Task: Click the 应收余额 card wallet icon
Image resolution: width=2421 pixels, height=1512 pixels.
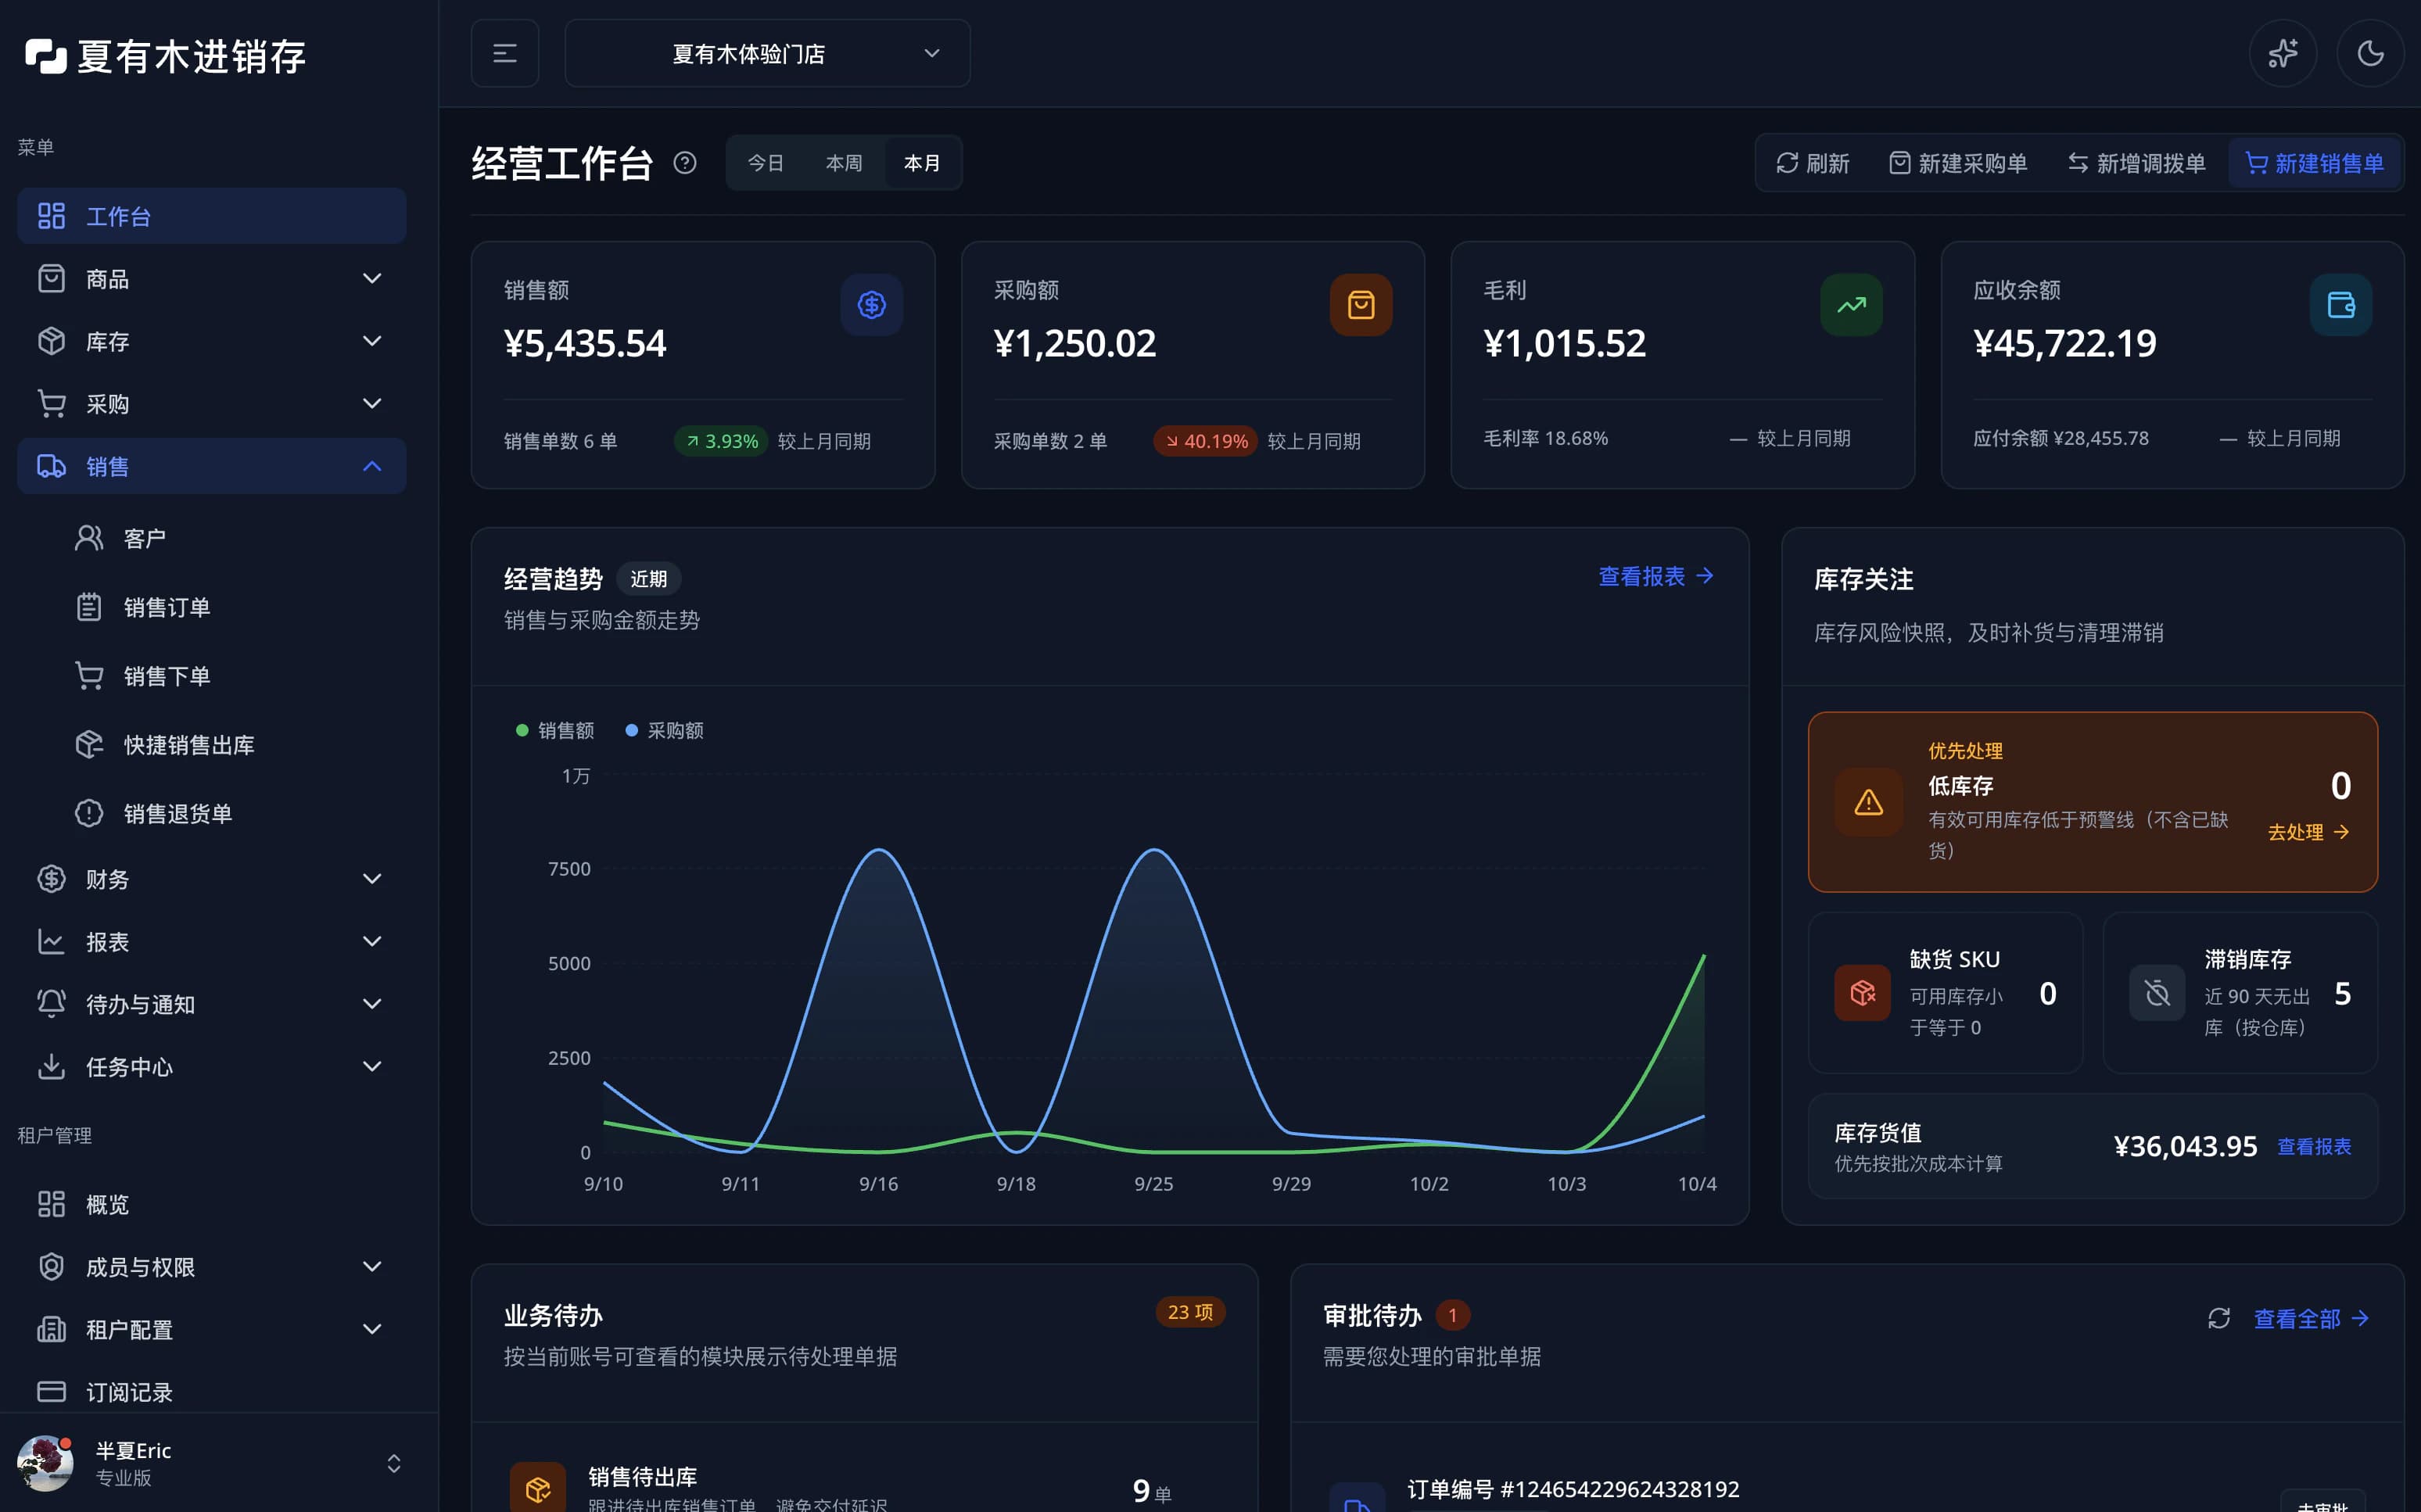Action: click(2341, 305)
